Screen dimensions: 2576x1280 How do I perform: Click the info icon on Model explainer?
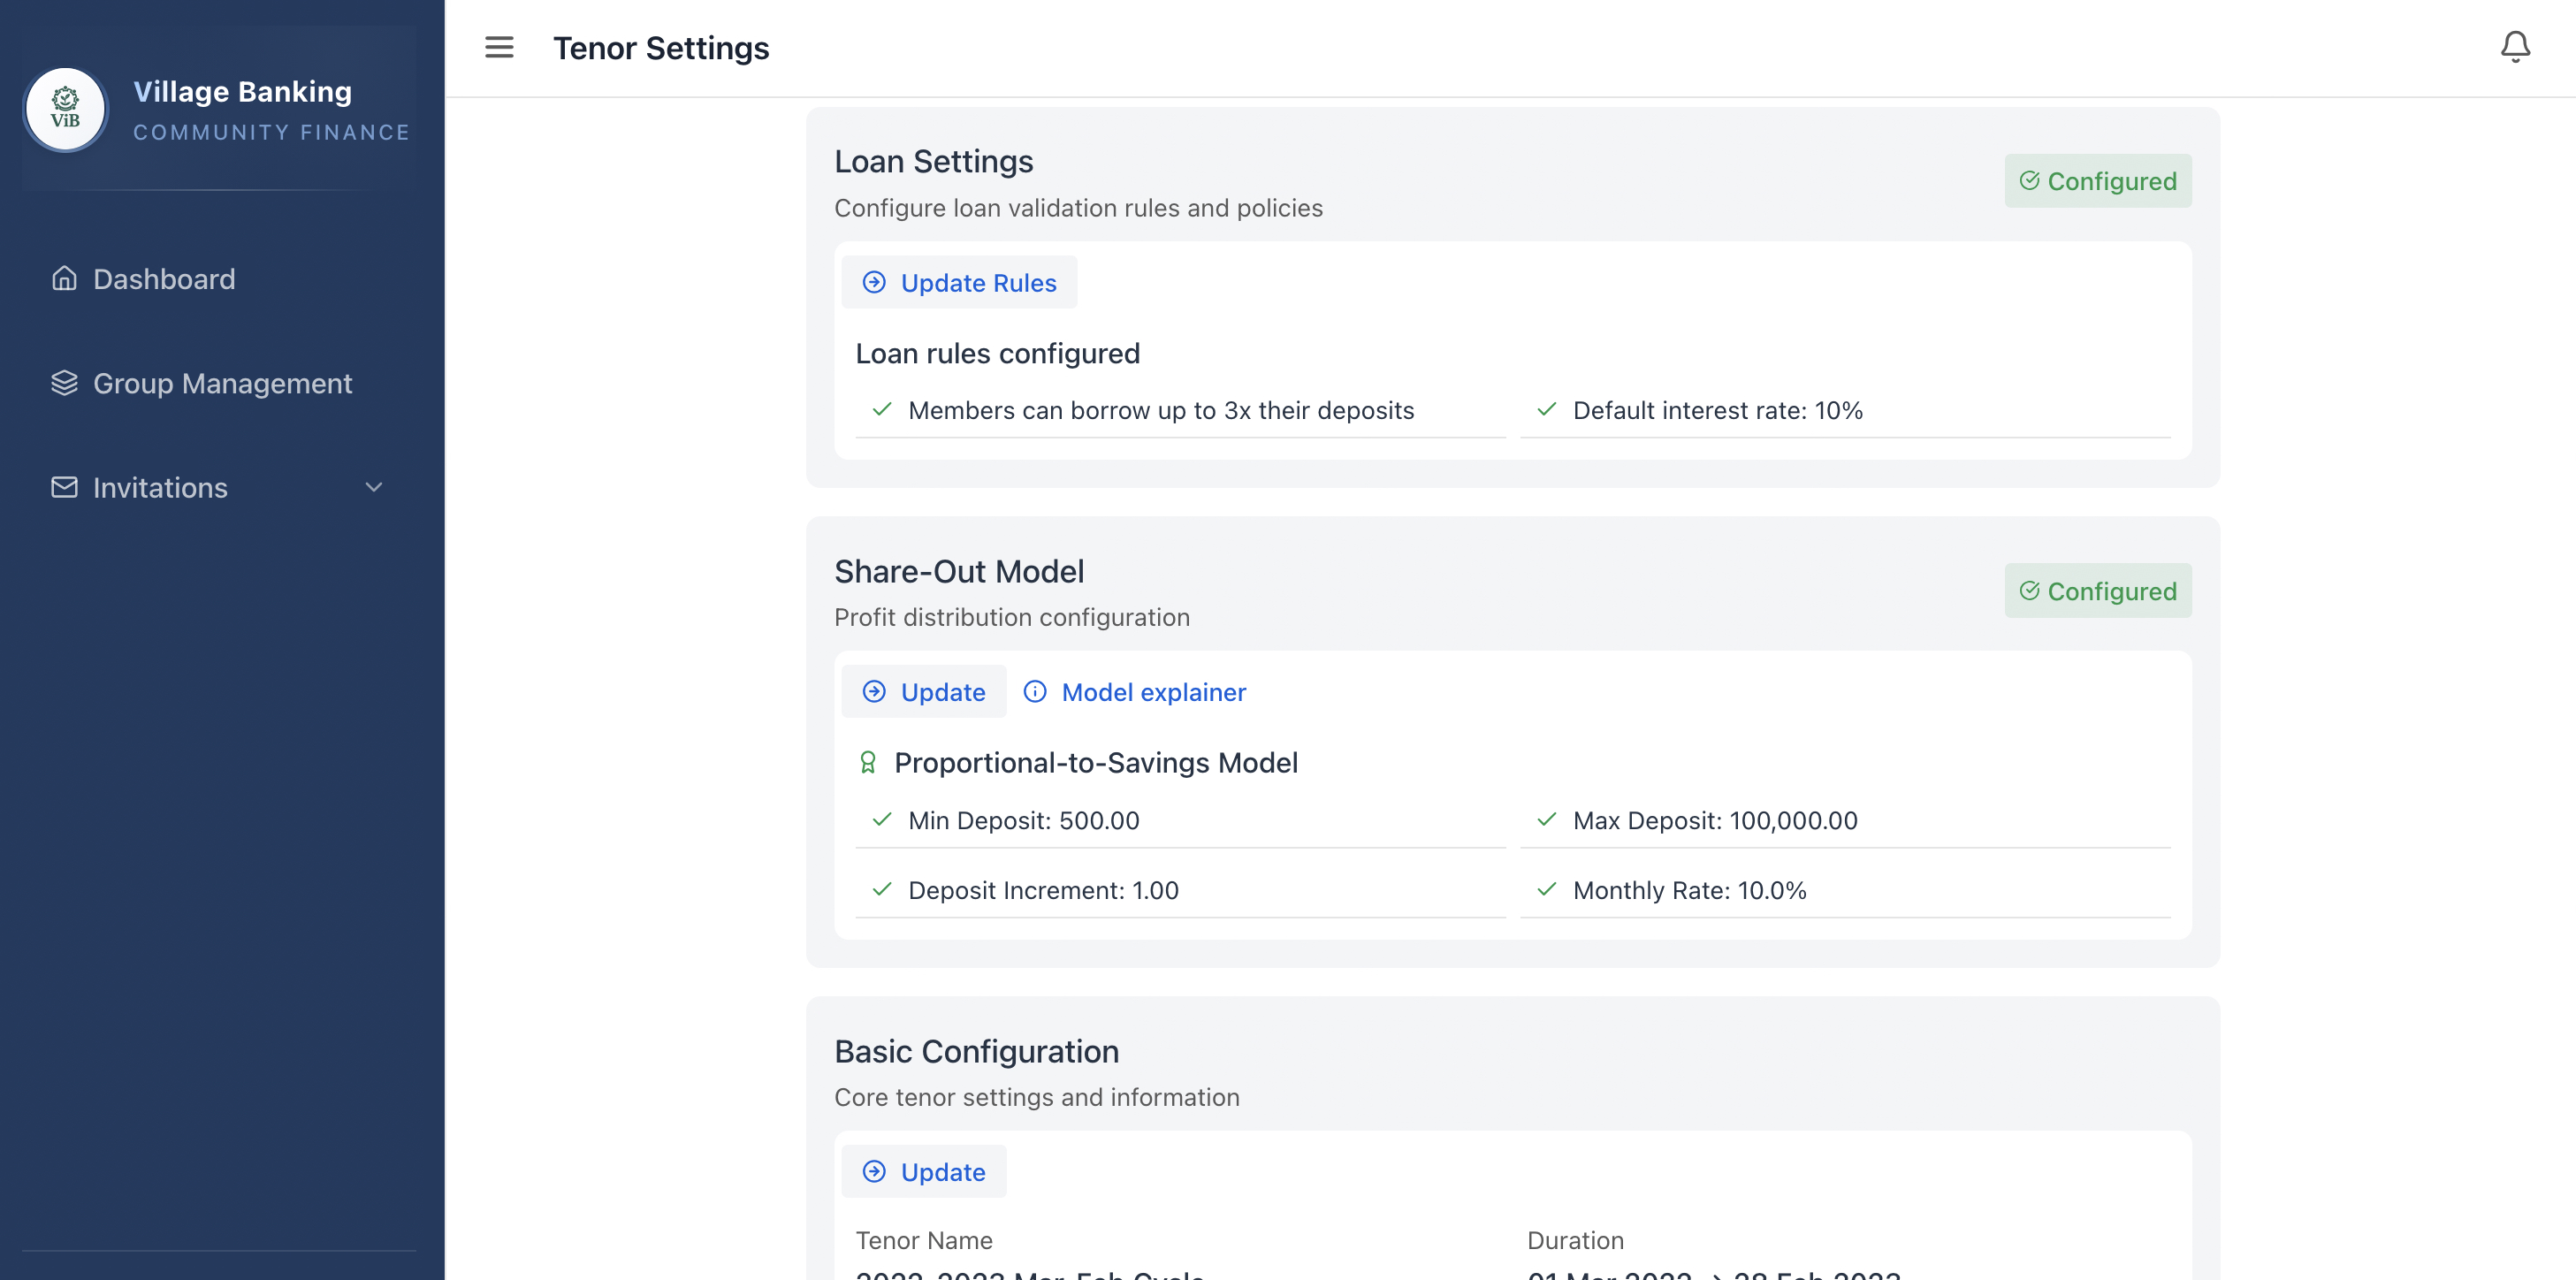[x=1035, y=691]
